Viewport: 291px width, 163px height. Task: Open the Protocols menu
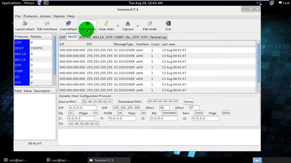point(30,16)
